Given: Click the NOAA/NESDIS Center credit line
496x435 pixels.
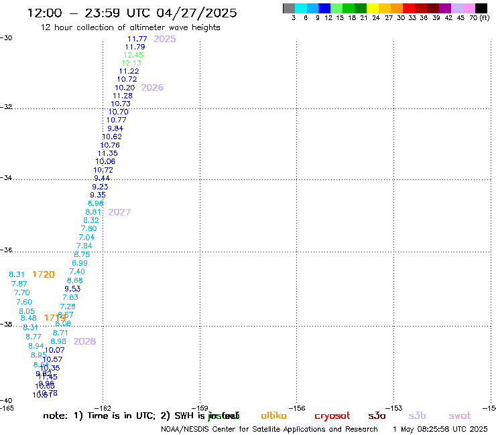Looking at the screenshot, I should click(269, 429).
